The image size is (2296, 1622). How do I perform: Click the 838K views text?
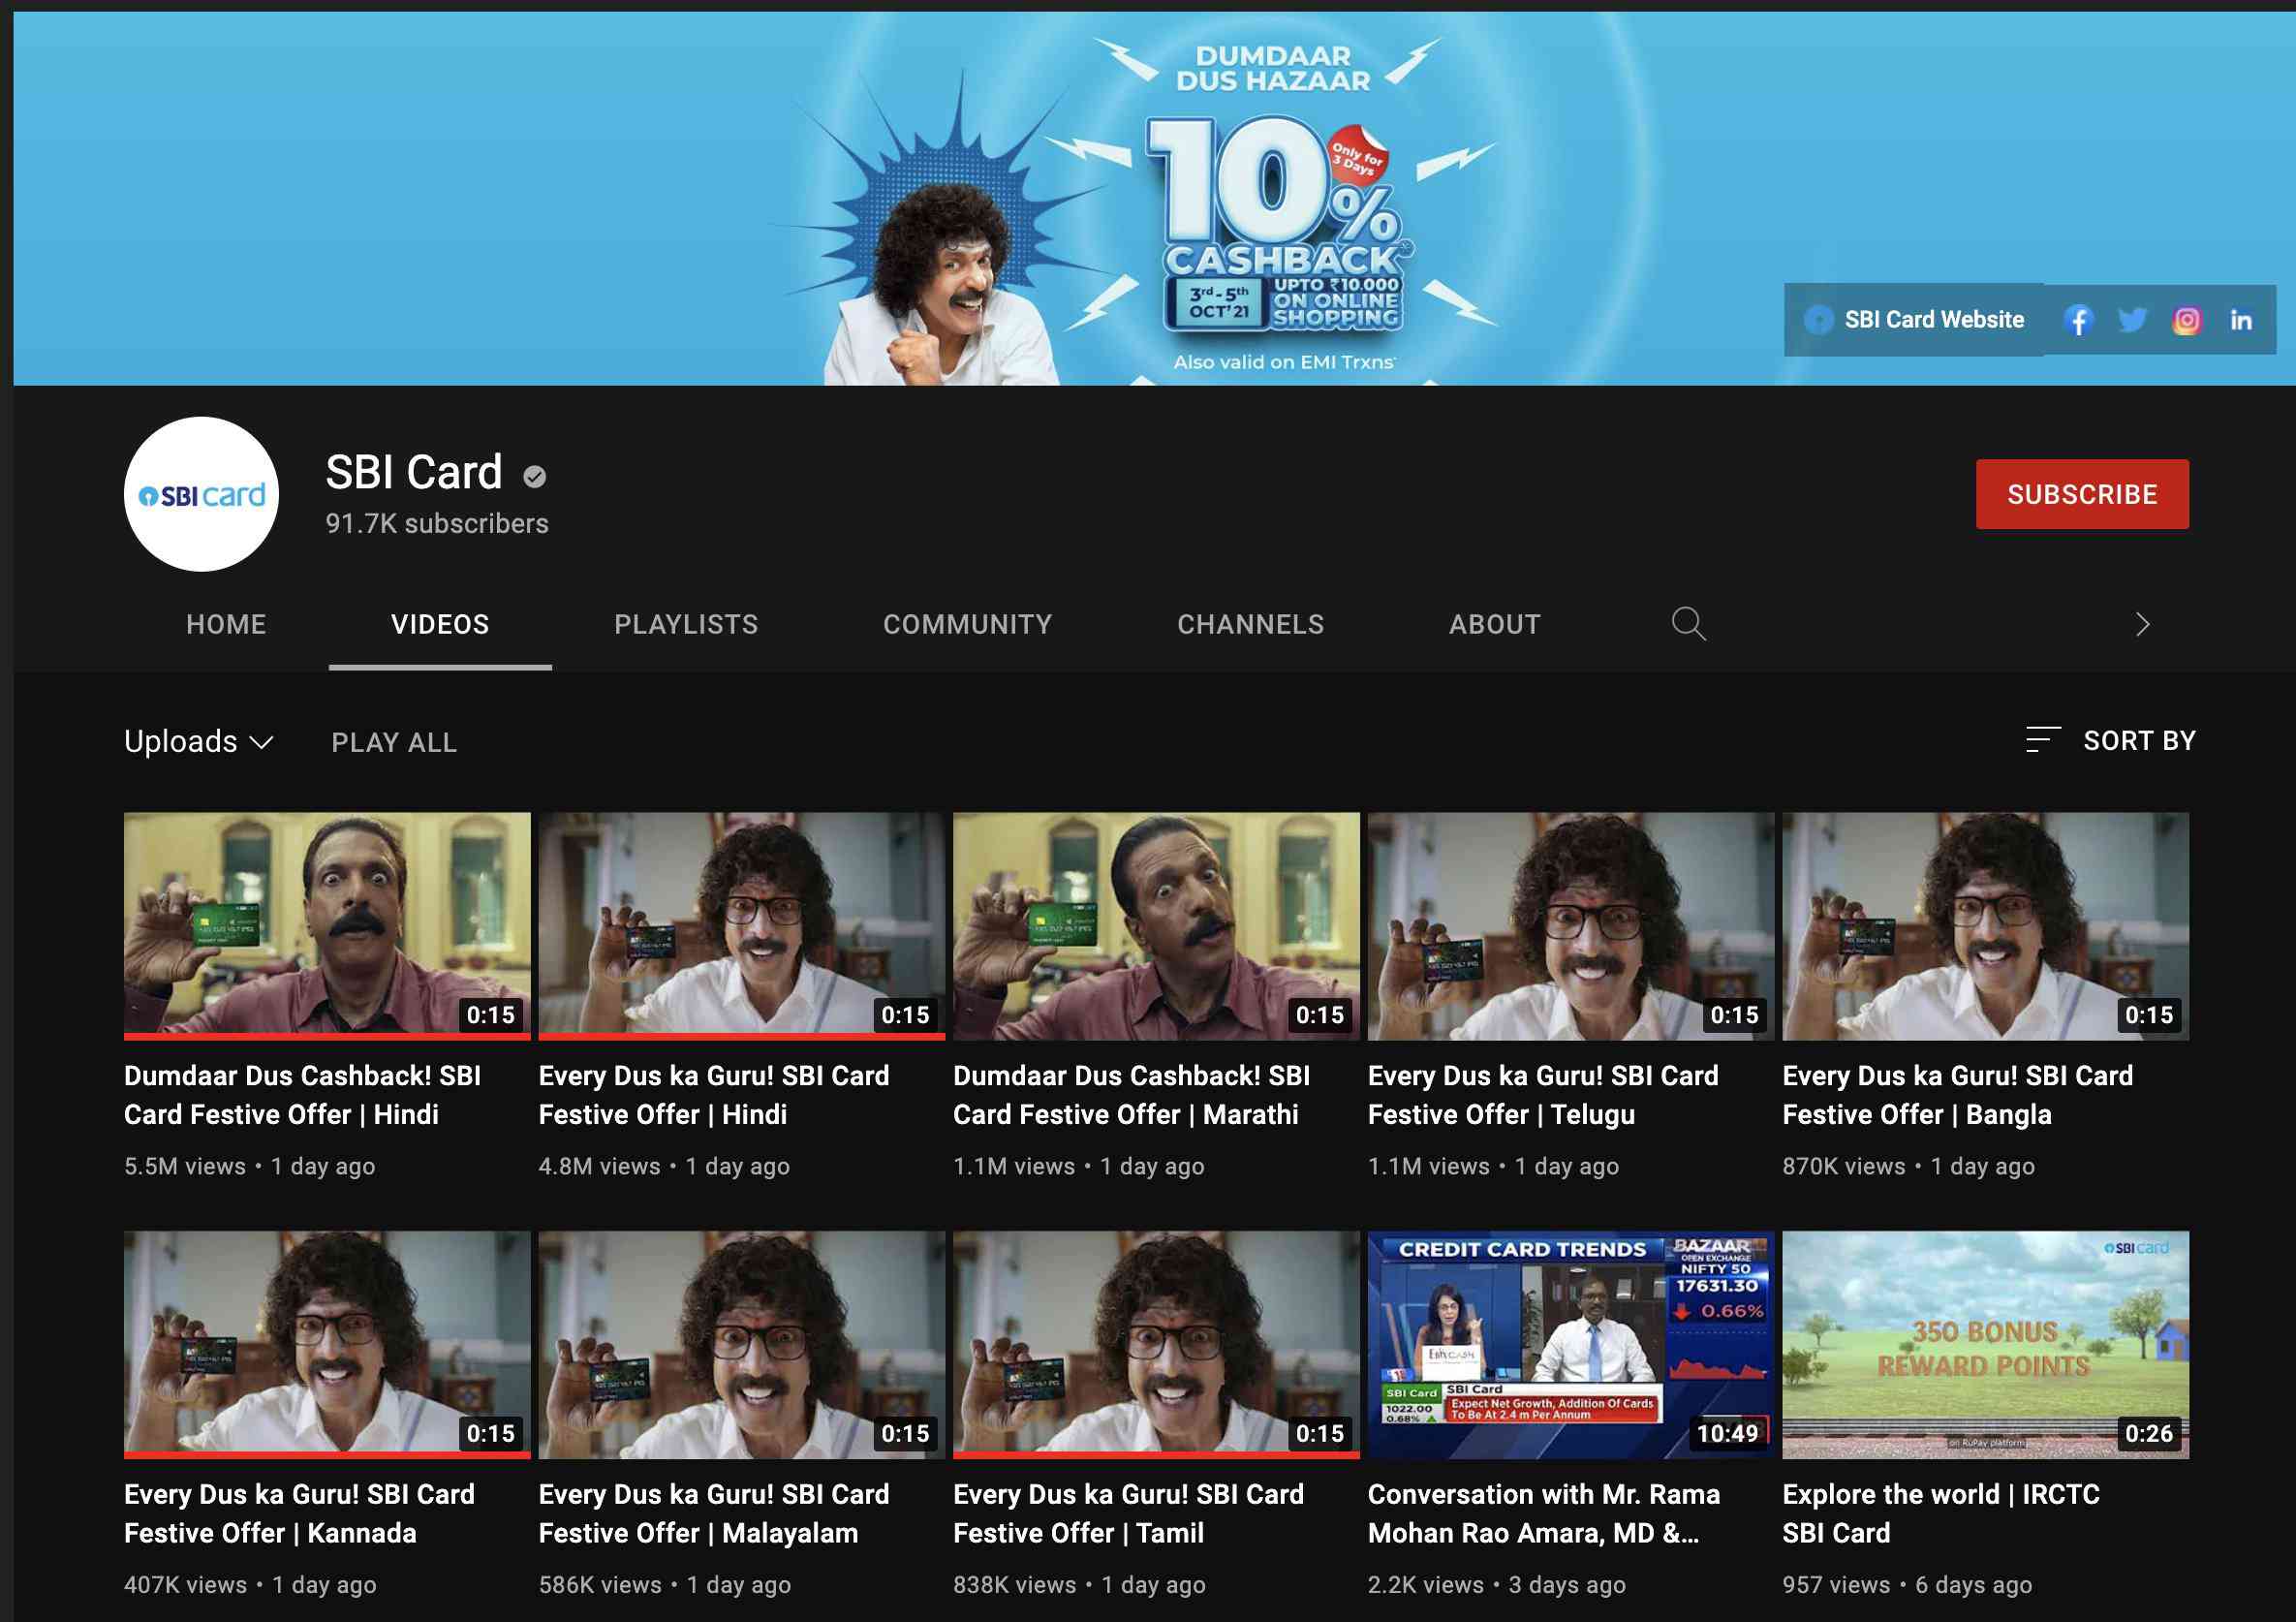pos(1015,1585)
